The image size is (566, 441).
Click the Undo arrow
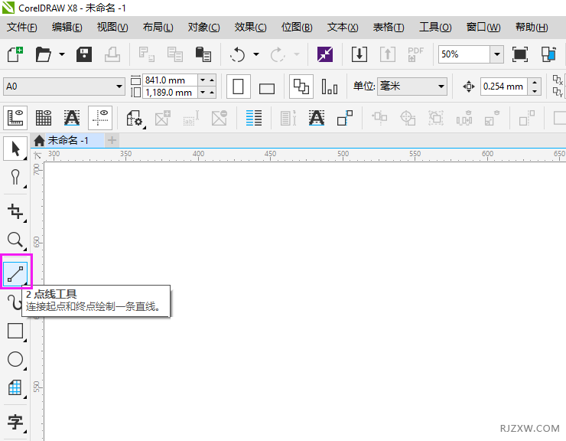click(238, 54)
